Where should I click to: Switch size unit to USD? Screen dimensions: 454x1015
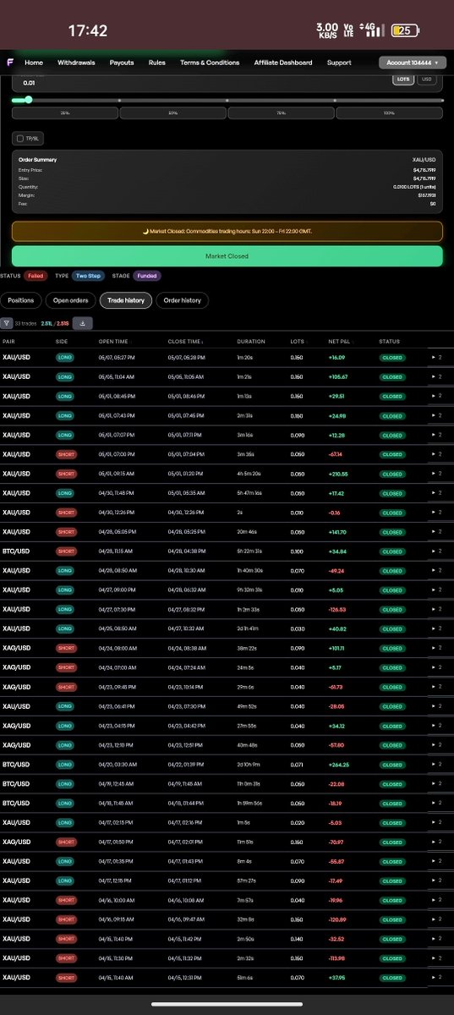pos(427,80)
